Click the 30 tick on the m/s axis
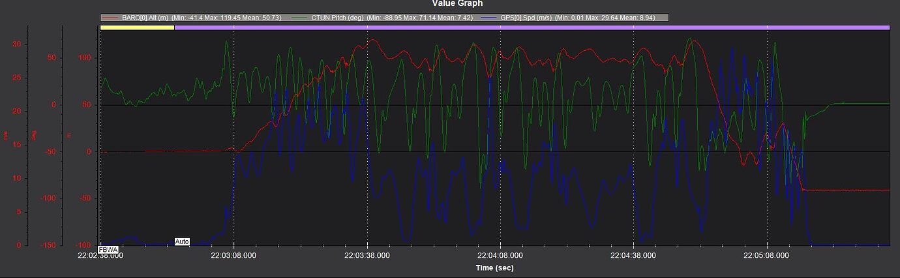This screenshot has width=900, height=278. pos(17,44)
